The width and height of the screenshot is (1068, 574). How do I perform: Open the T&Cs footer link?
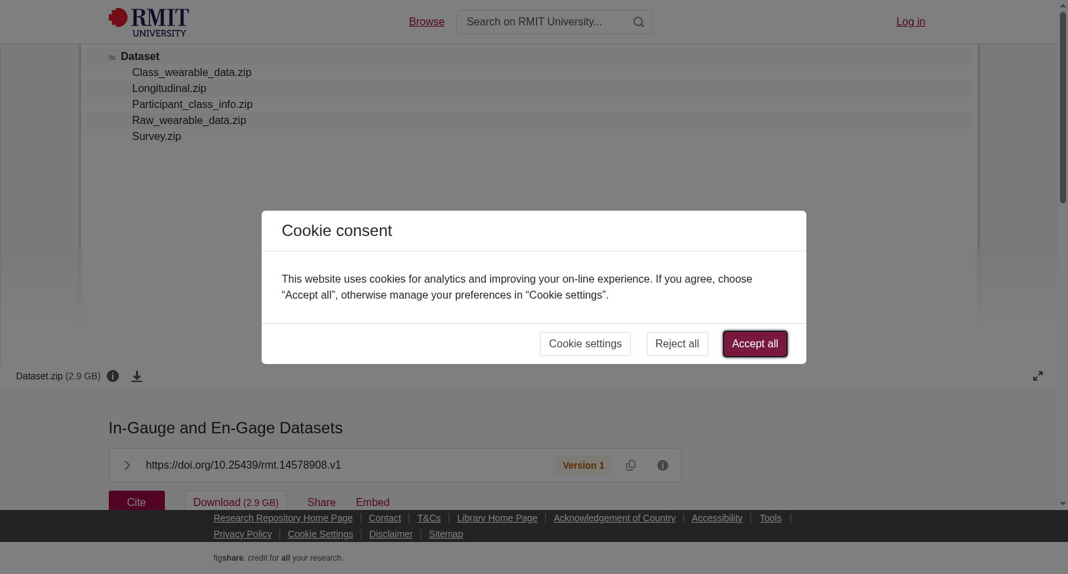(x=429, y=518)
